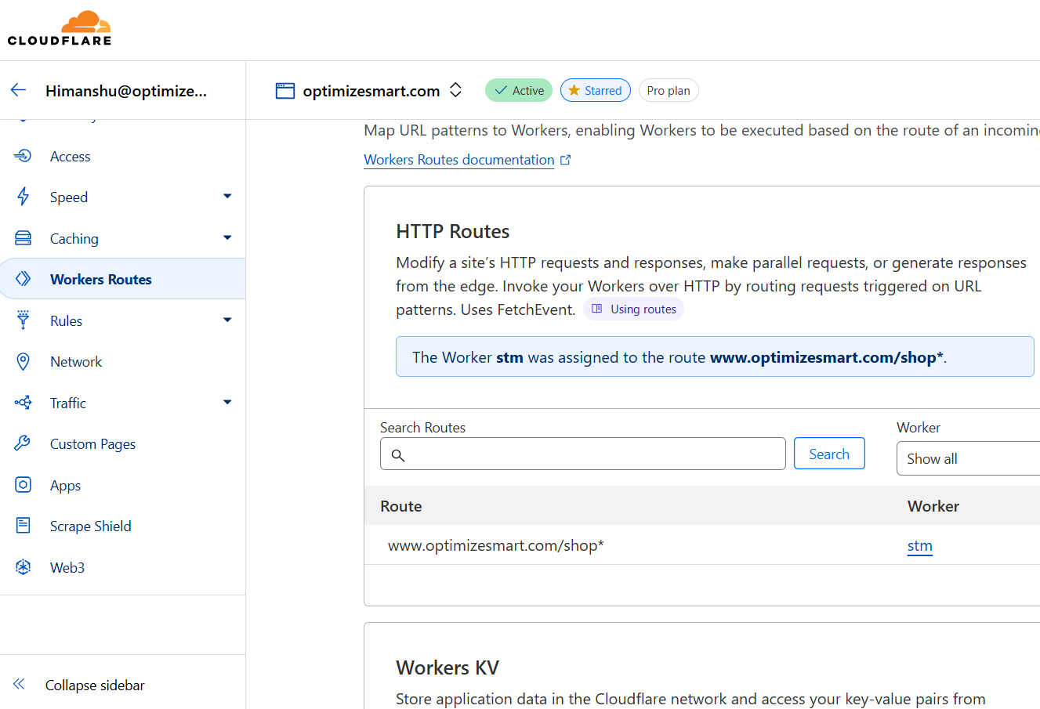Click the HTTP Routes heading
The image size is (1040, 709).
453,231
